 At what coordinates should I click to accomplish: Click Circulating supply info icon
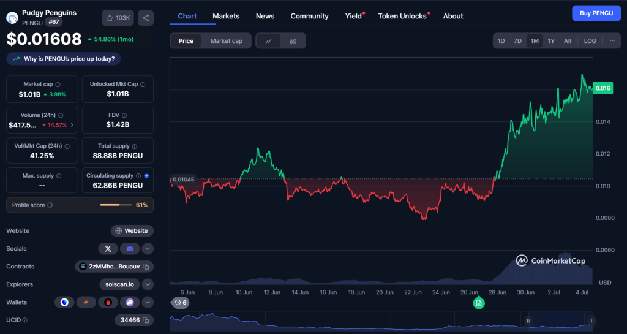[138, 176]
